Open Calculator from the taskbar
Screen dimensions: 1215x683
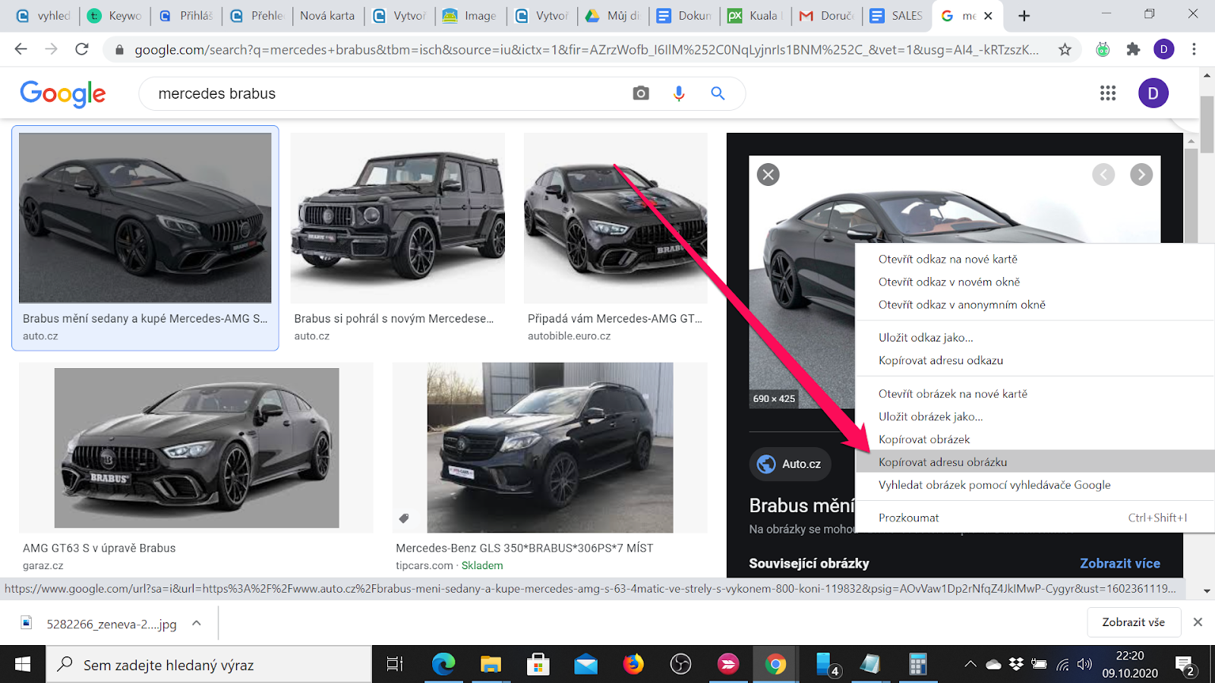(x=917, y=665)
